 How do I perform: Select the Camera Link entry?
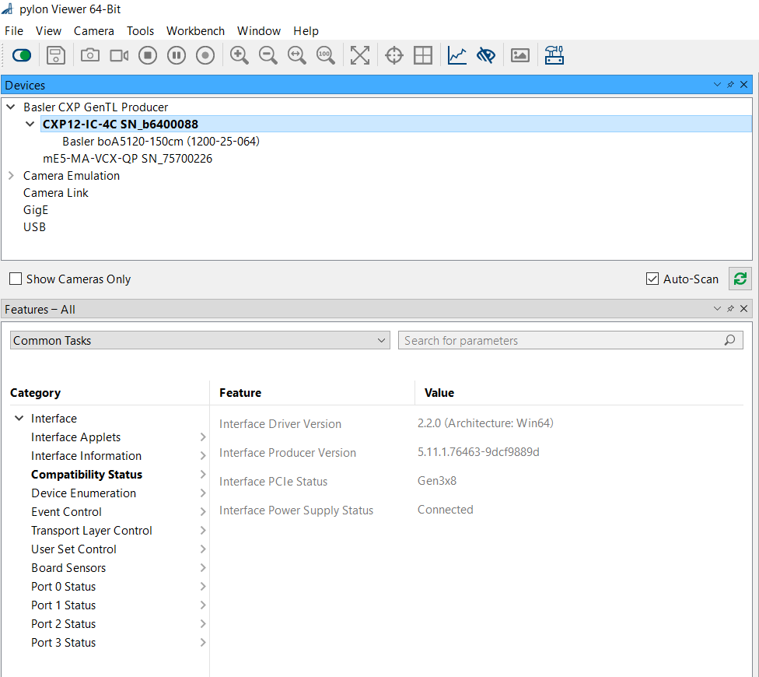click(x=56, y=193)
